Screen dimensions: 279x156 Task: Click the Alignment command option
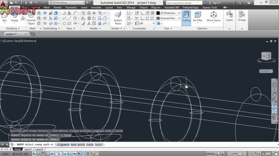pos(63,145)
